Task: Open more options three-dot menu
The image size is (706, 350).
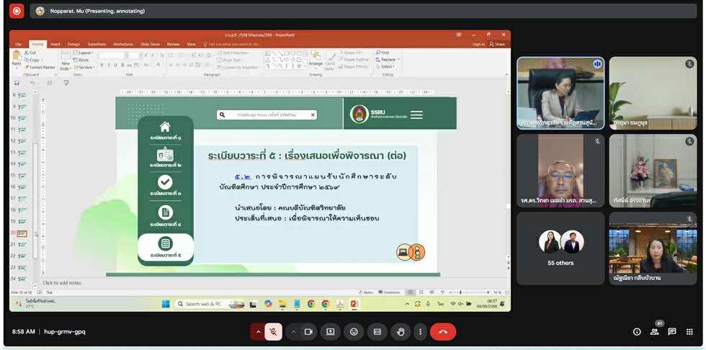Action: tap(421, 332)
